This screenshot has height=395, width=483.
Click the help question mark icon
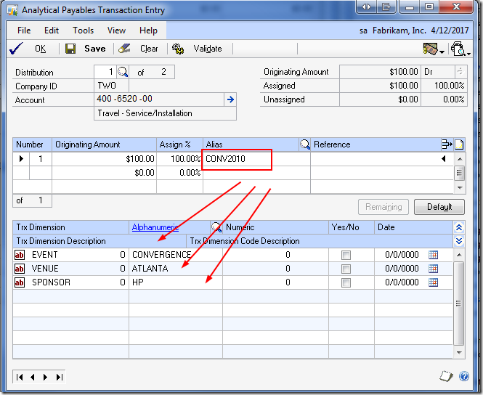click(464, 376)
